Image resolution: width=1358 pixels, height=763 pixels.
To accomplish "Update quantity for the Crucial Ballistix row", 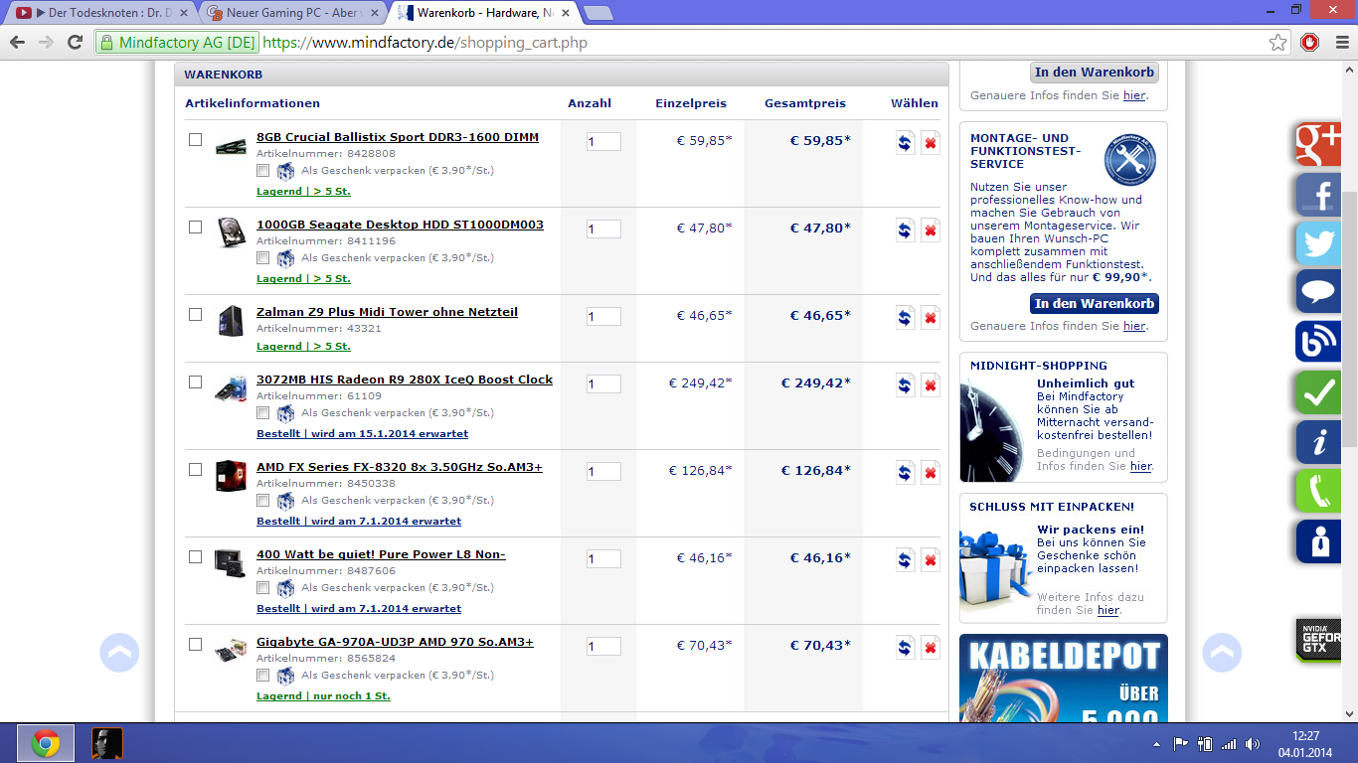I will tap(905, 143).
